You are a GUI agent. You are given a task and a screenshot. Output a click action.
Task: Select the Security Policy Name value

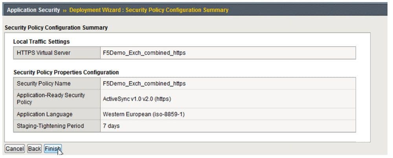click(x=144, y=83)
